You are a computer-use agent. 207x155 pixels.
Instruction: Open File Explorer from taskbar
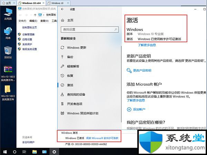[x=34, y=152]
